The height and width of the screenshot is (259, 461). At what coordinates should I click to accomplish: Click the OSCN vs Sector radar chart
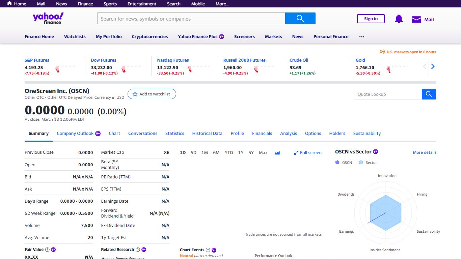(x=386, y=213)
